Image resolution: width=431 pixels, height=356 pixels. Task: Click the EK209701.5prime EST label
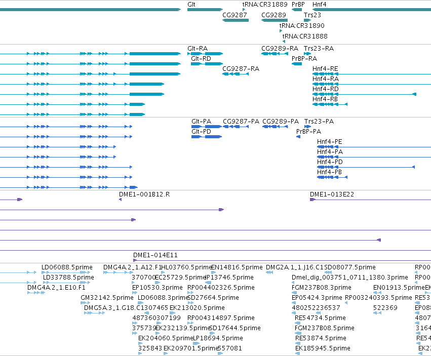point(191,348)
